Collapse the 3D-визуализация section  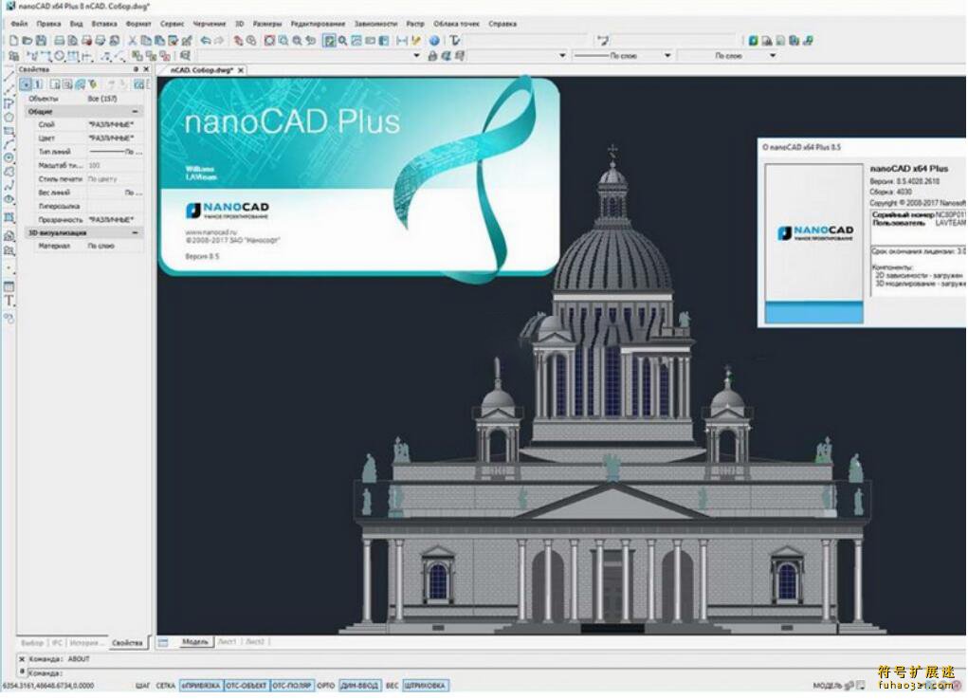coord(136,232)
